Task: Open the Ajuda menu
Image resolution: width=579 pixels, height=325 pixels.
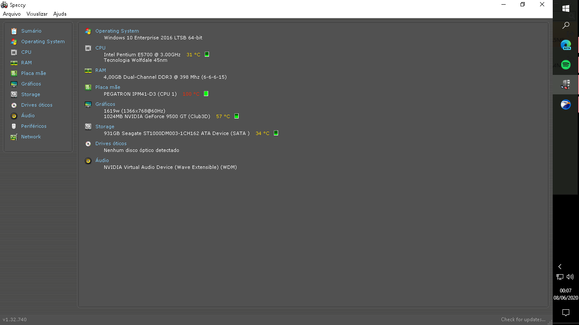Action: coord(60,14)
